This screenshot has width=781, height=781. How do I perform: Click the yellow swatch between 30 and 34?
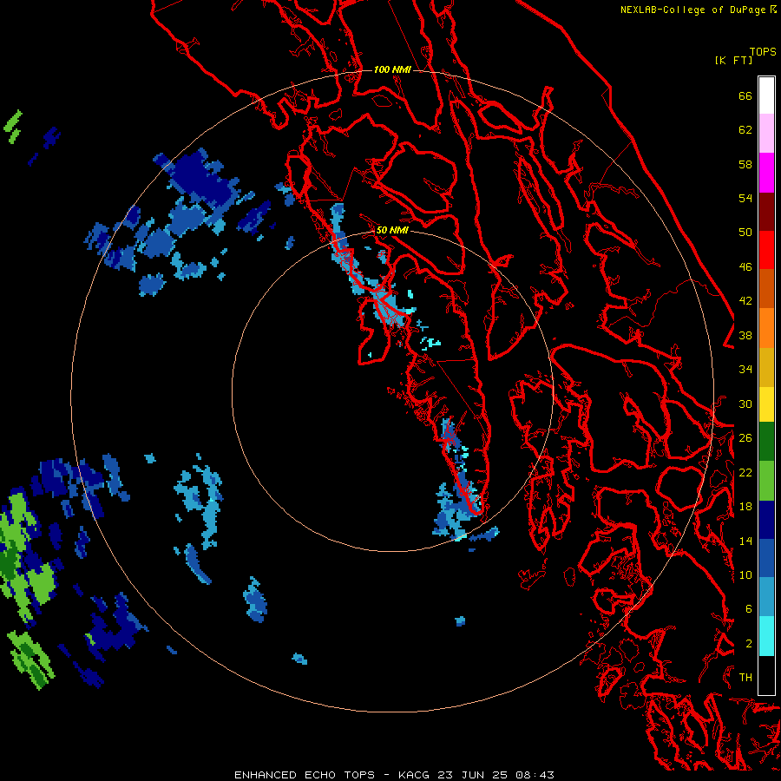[x=766, y=404]
